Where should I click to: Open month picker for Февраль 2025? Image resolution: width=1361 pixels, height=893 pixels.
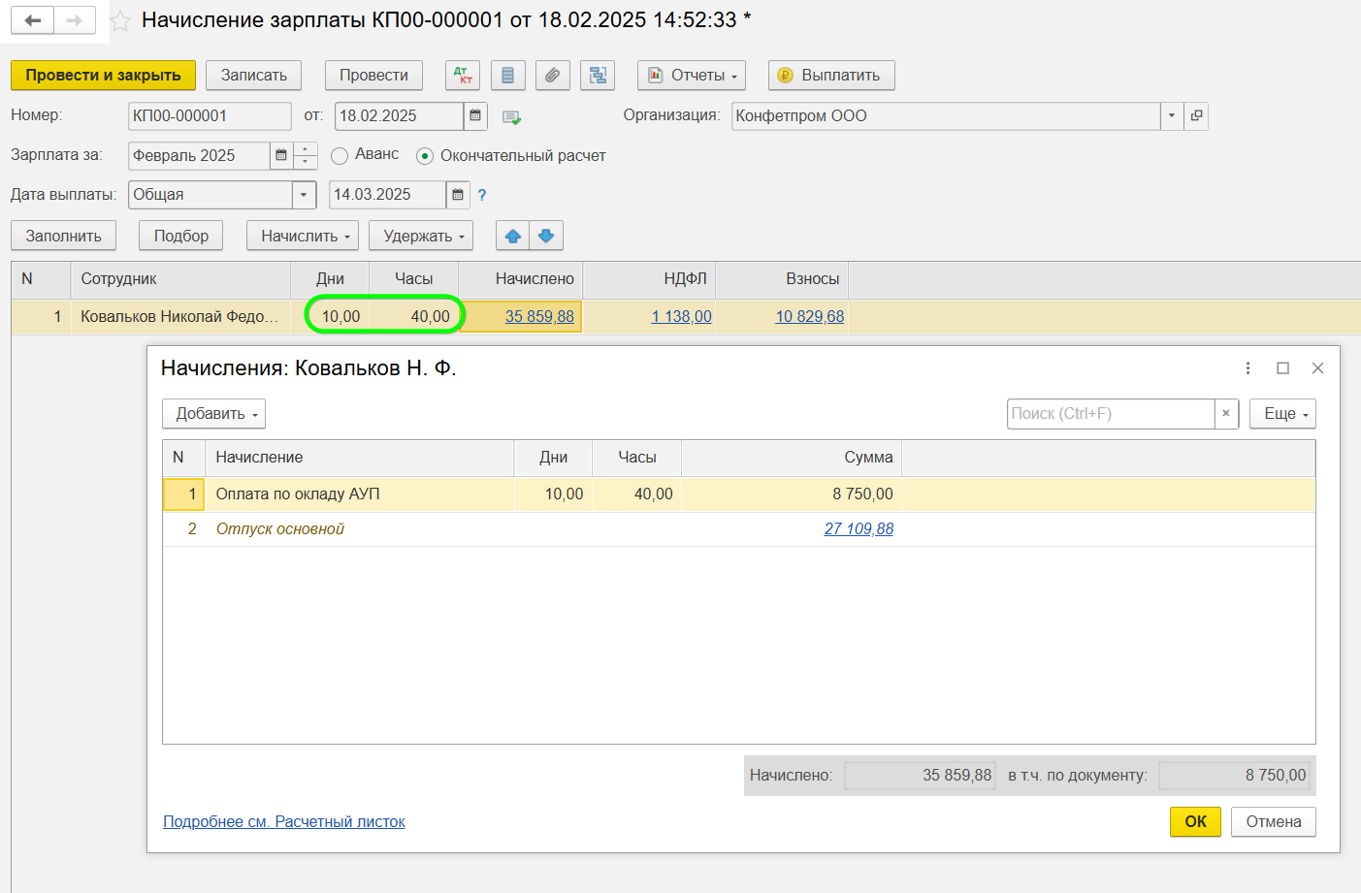click(x=281, y=155)
